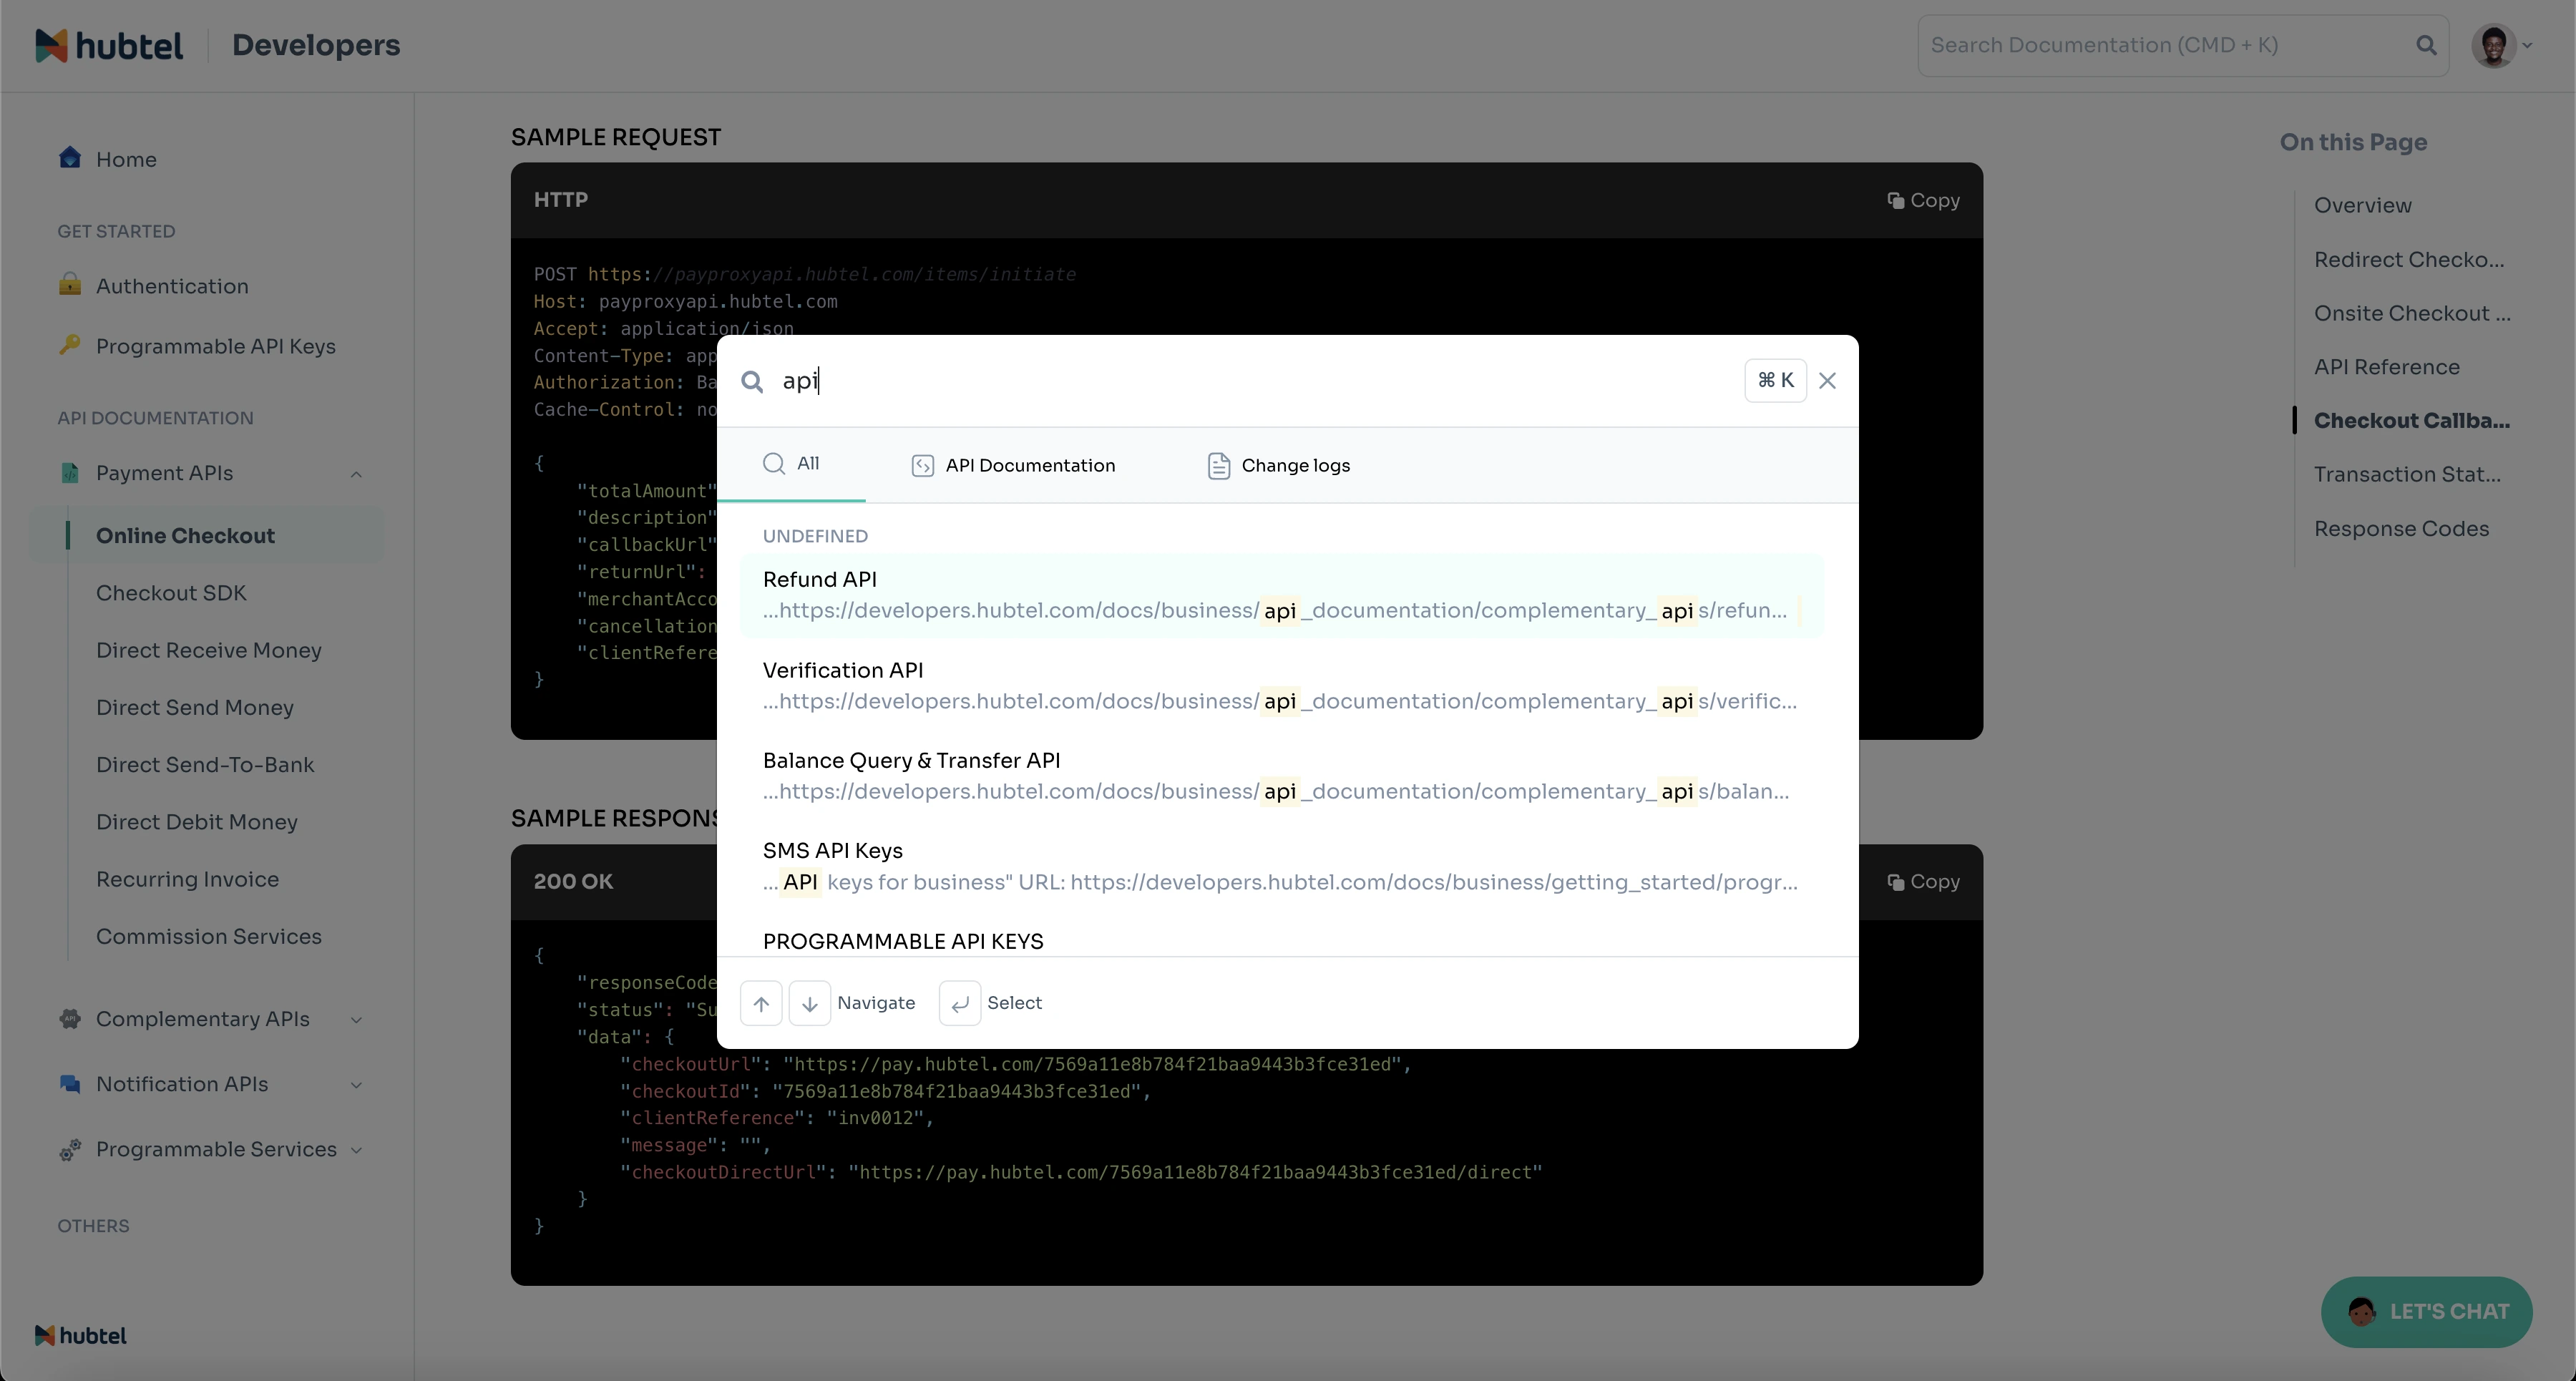
Task: Click the Change logs document icon
Action: [1218, 466]
